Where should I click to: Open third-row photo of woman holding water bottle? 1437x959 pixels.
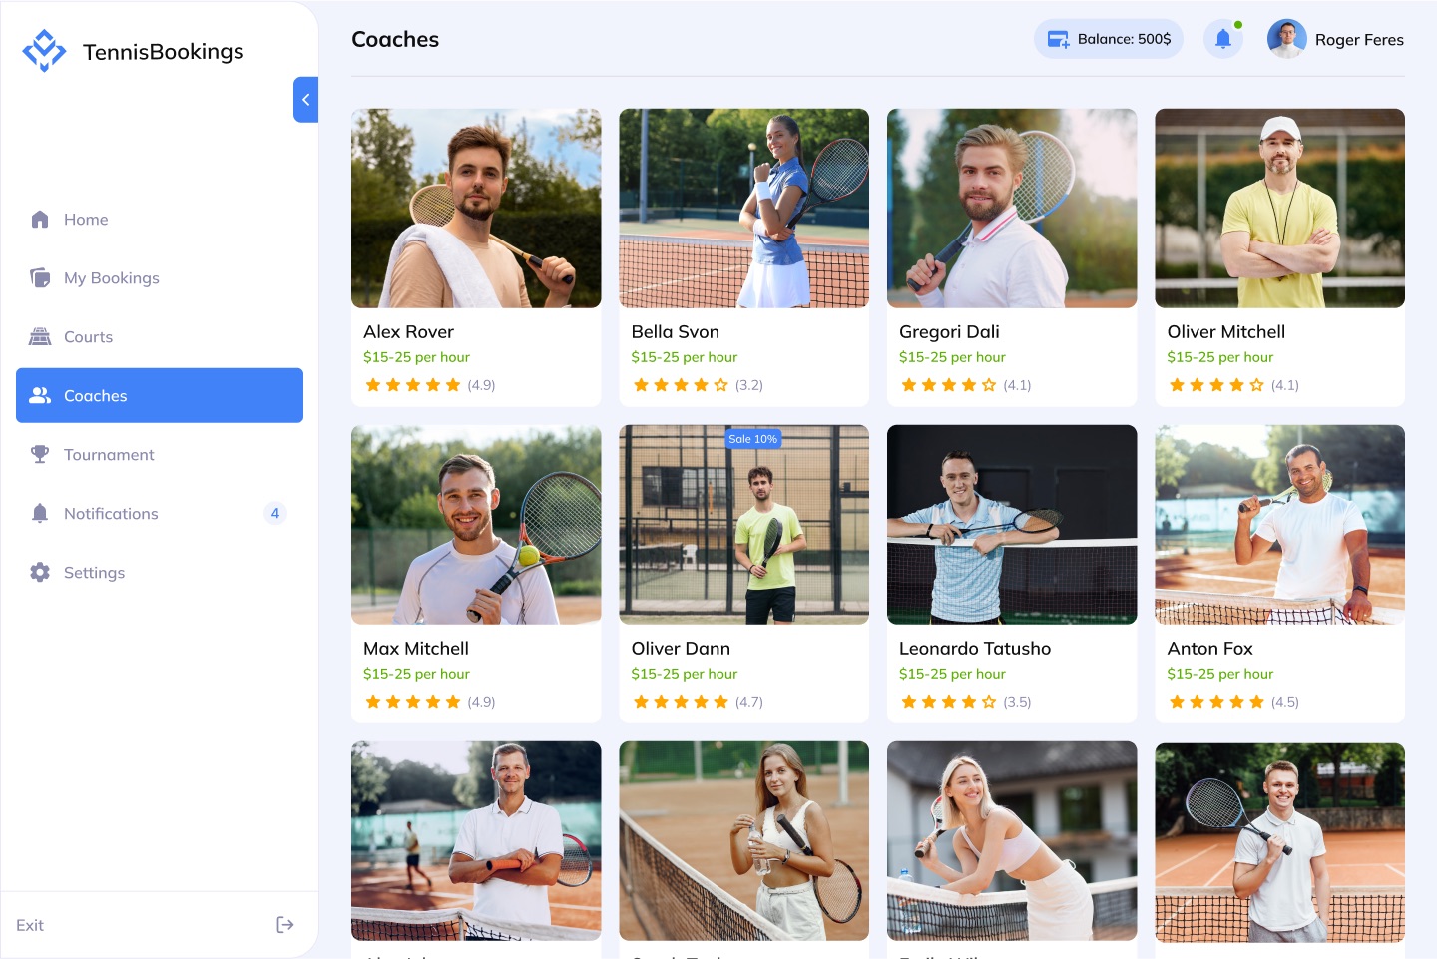(x=743, y=841)
